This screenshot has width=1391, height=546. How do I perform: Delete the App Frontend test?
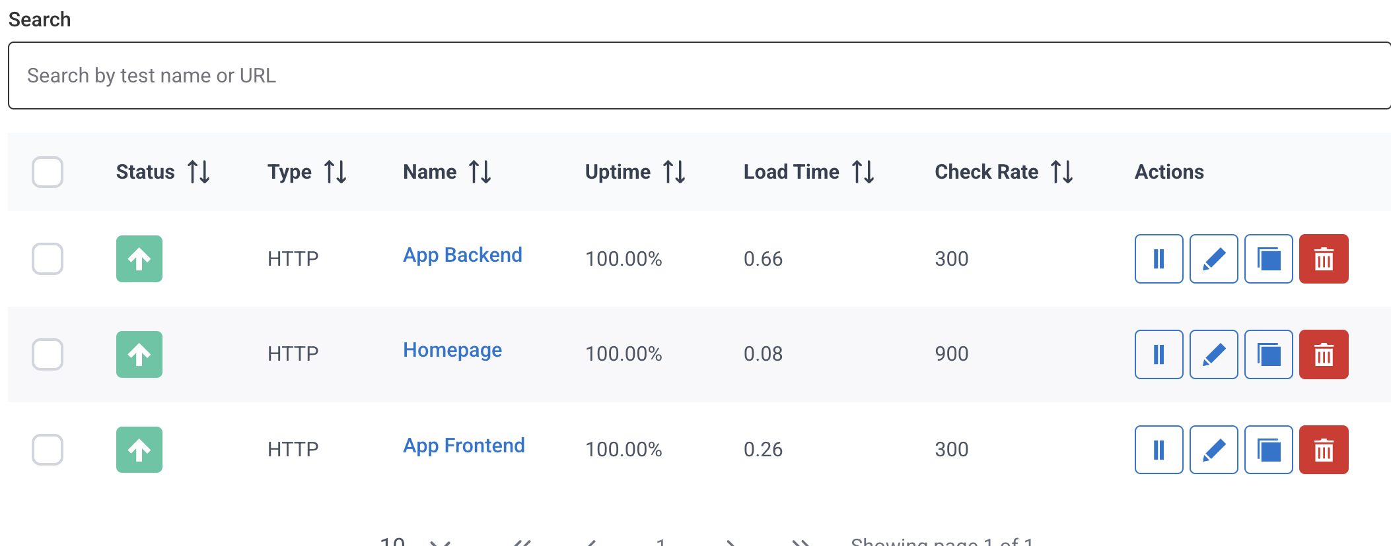(1323, 450)
